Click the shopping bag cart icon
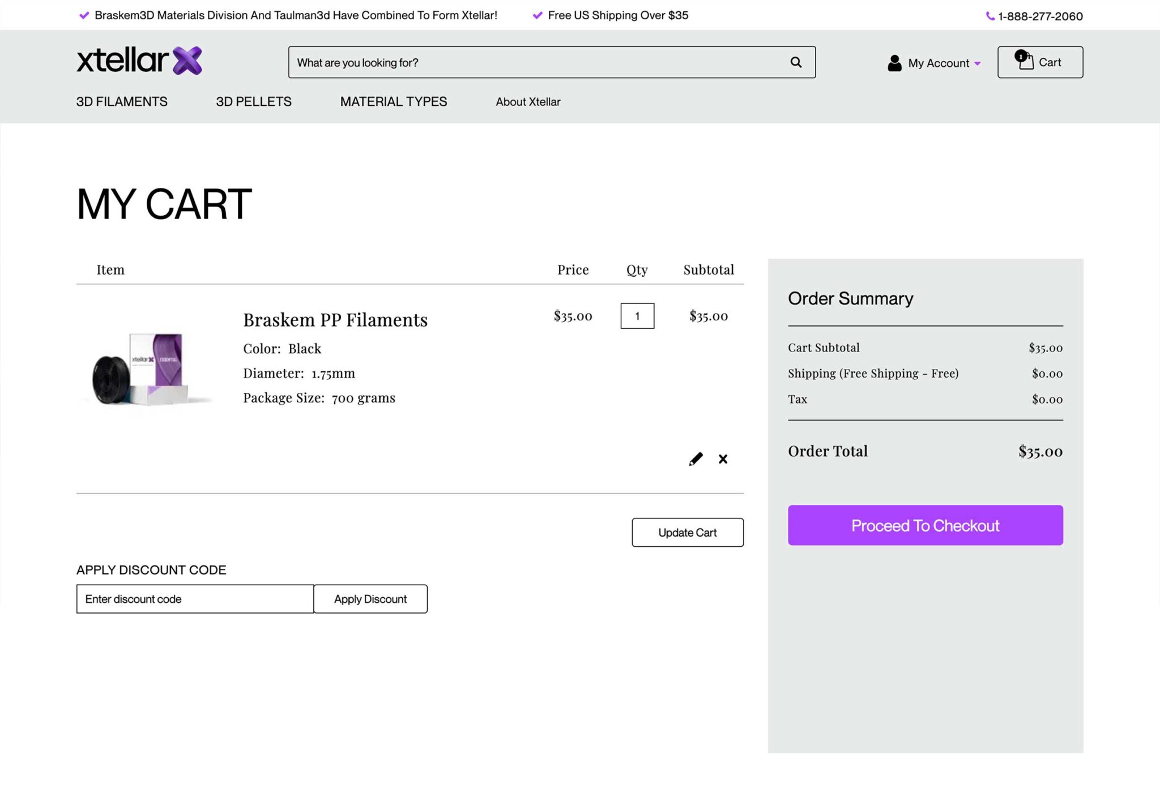 pyautogui.click(x=1025, y=60)
